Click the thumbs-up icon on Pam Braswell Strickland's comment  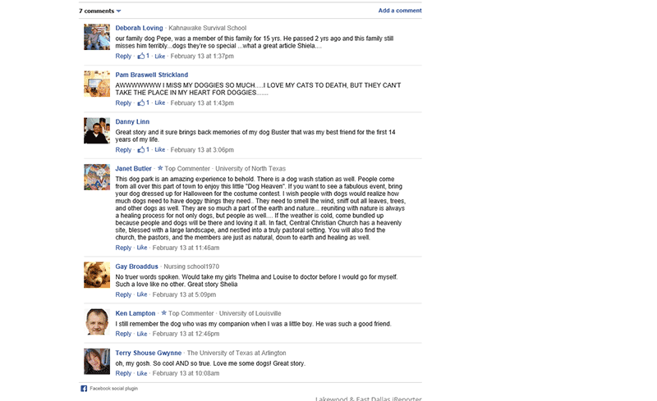pyautogui.click(x=140, y=103)
